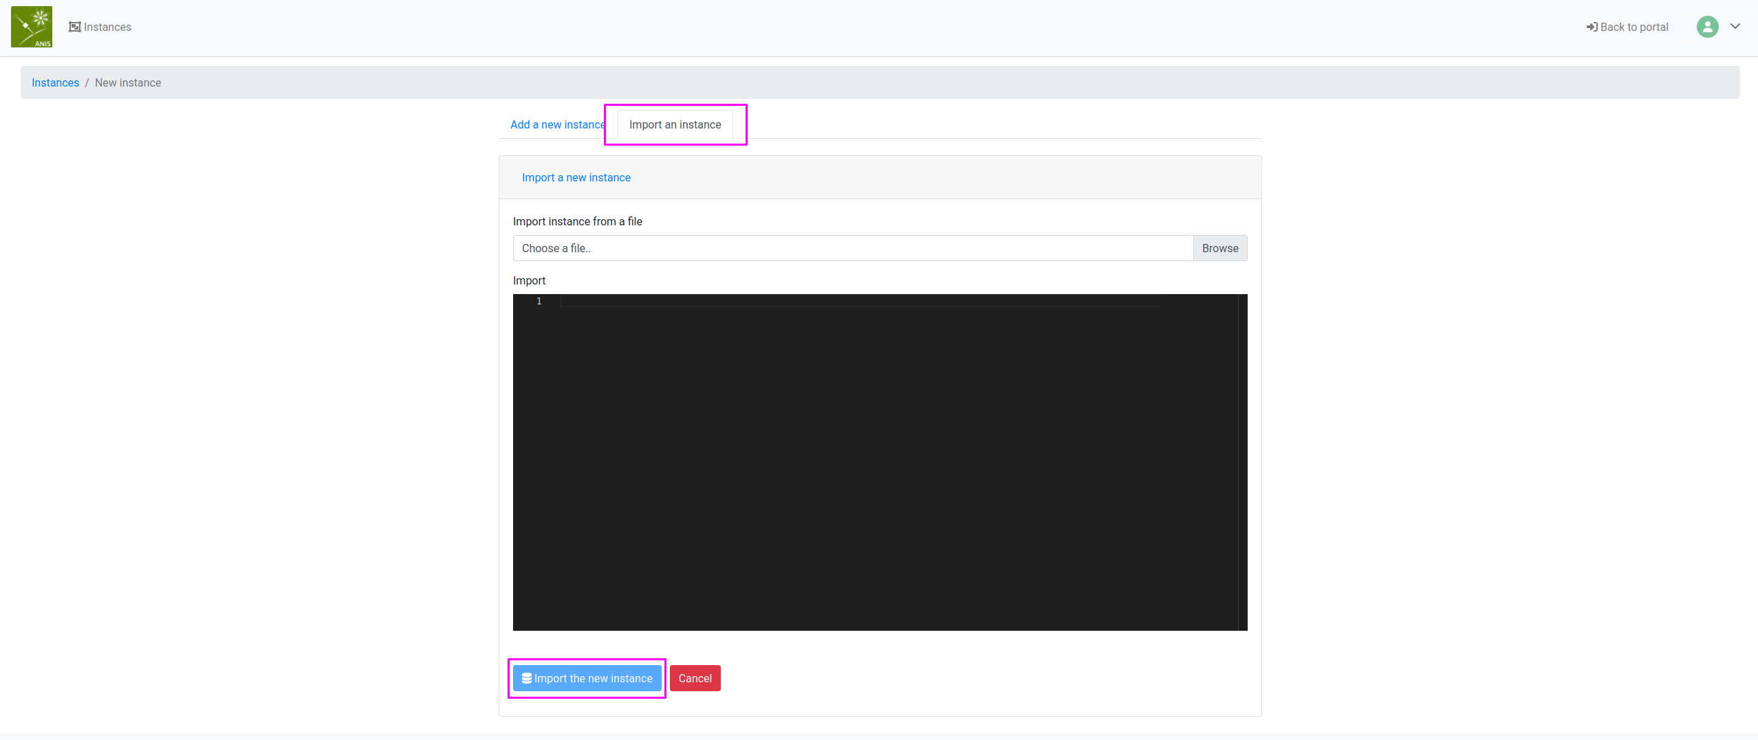Click the database icon on the import button

[526, 677]
